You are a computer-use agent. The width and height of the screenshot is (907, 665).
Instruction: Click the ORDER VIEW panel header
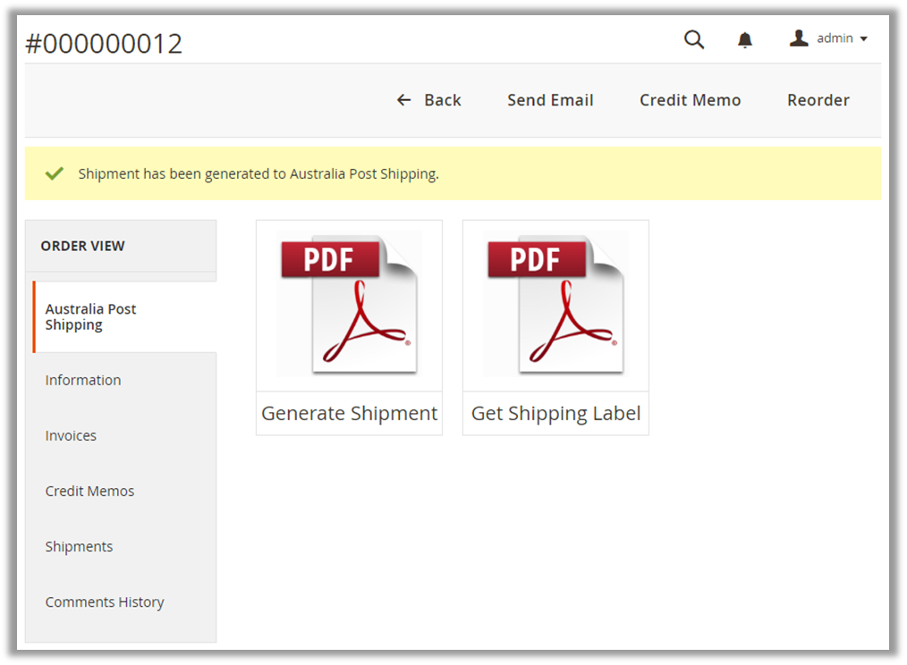pyautogui.click(x=83, y=246)
